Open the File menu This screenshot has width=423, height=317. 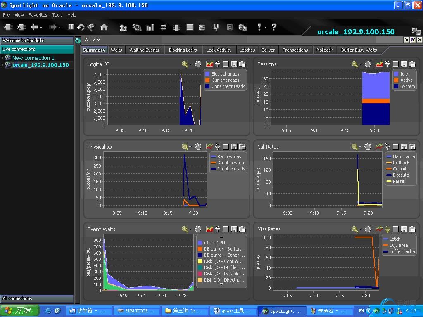coord(6,15)
